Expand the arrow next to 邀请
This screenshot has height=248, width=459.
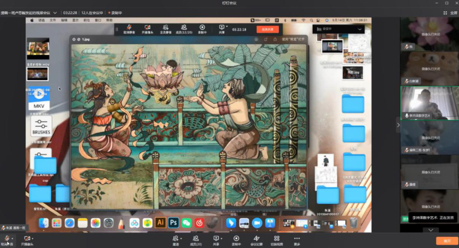point(181,238)
